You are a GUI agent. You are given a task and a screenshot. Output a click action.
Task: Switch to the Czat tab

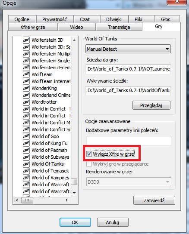point(87,19)
